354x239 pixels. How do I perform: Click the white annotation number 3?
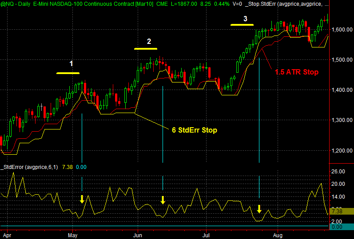pos(245,18)
